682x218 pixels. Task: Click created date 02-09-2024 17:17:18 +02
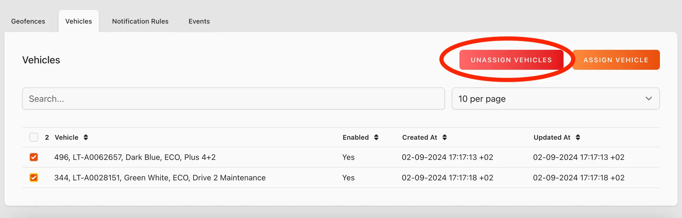(447, 178)
